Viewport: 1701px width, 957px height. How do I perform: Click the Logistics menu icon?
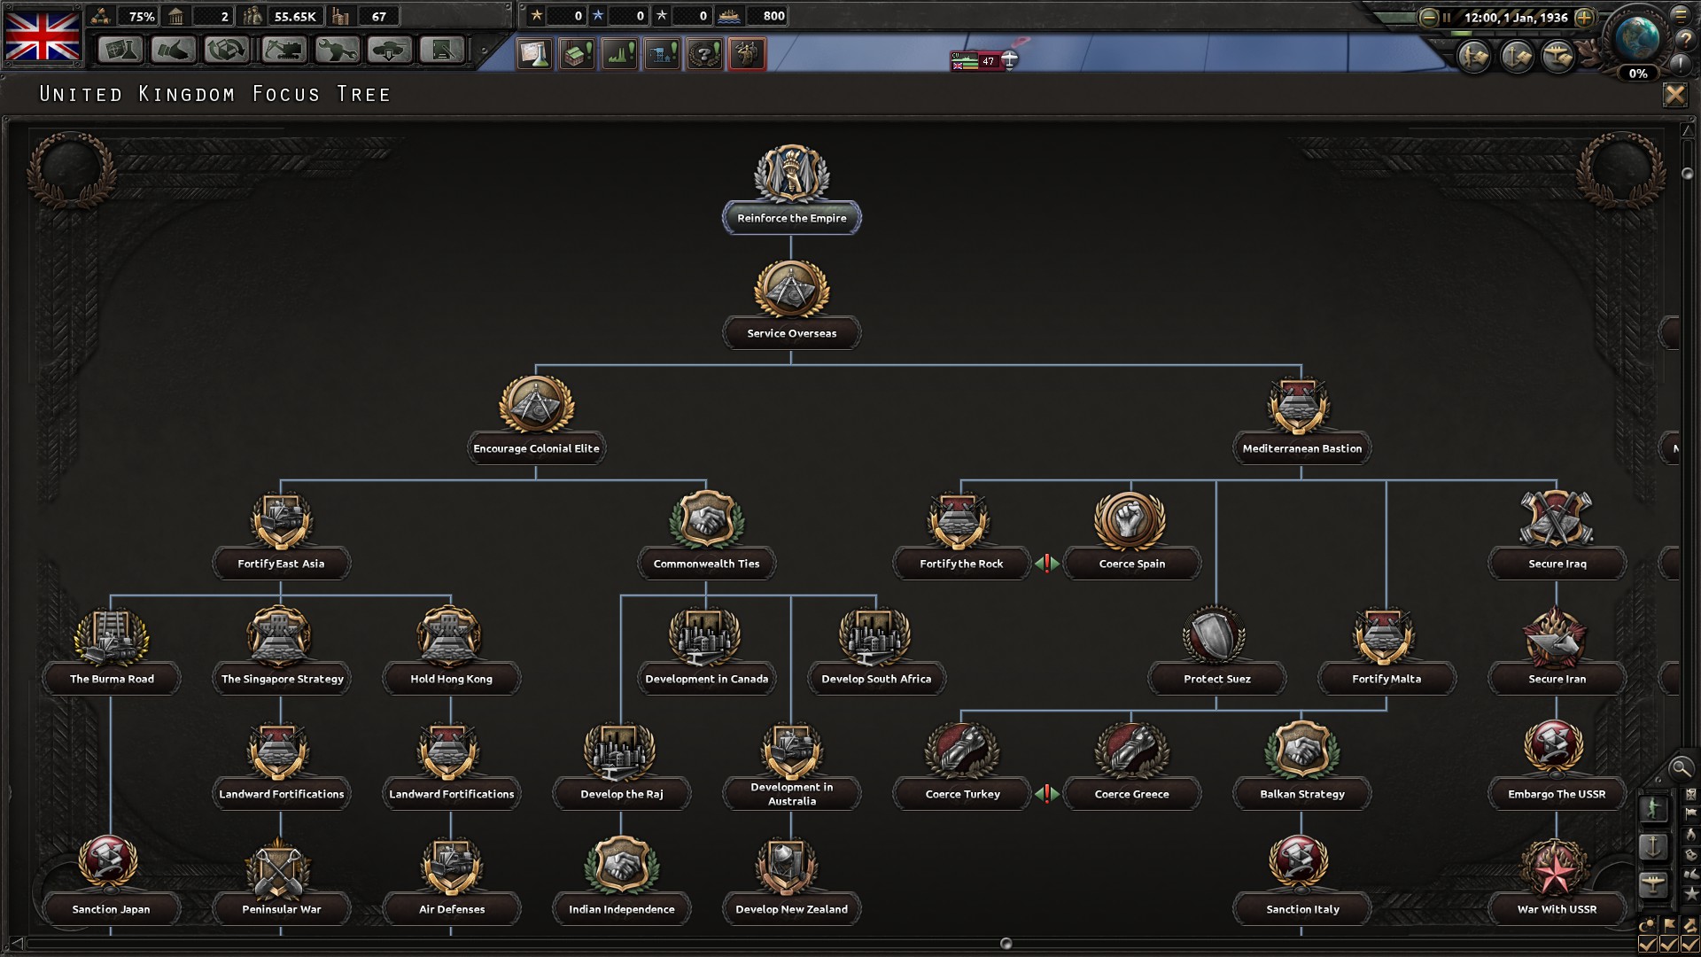(x=442, y=51)
